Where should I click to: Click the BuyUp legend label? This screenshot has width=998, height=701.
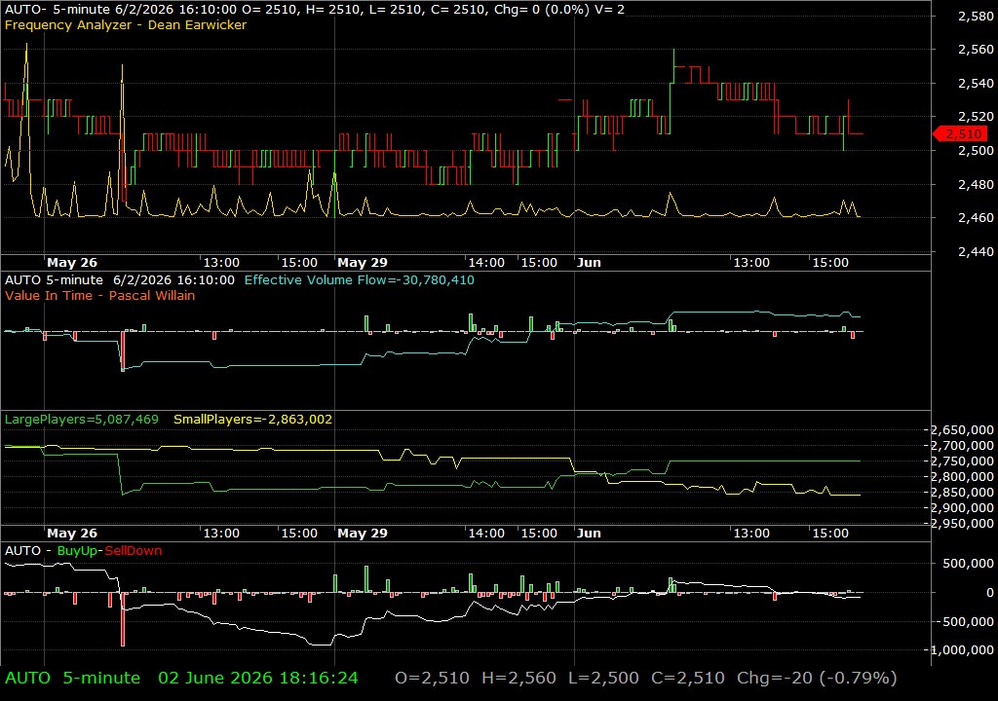(77, 551)
